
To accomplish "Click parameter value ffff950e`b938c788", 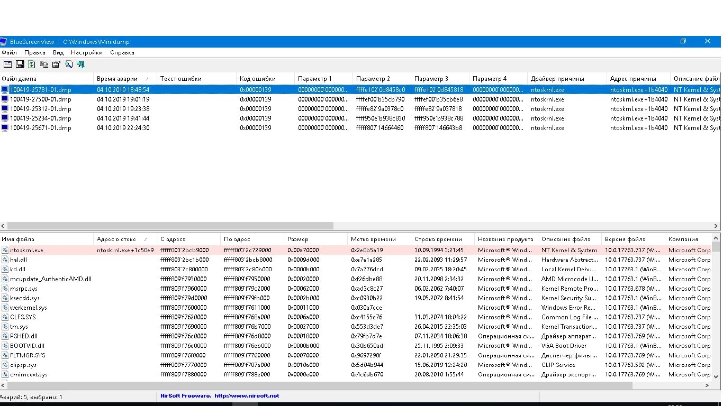I will (x=439, y=118).
